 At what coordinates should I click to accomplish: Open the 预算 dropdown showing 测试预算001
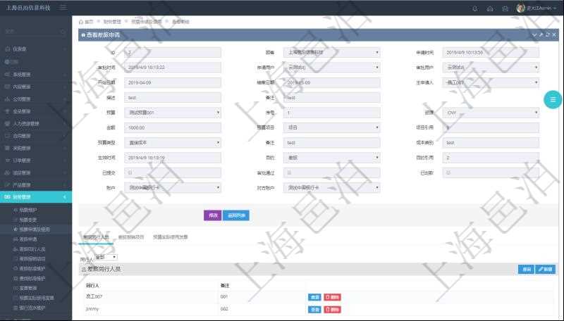click(x=173, y=113)
